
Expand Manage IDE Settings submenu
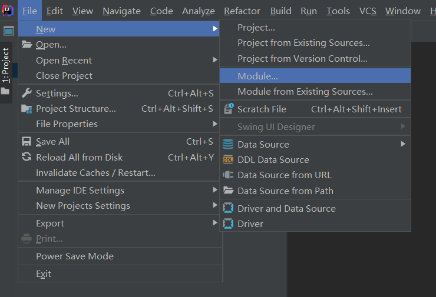[215, 190]
